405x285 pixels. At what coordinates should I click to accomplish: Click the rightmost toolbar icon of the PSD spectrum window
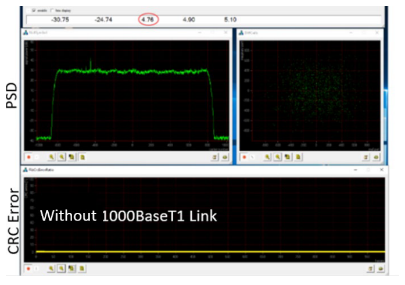tap(225, 156)
